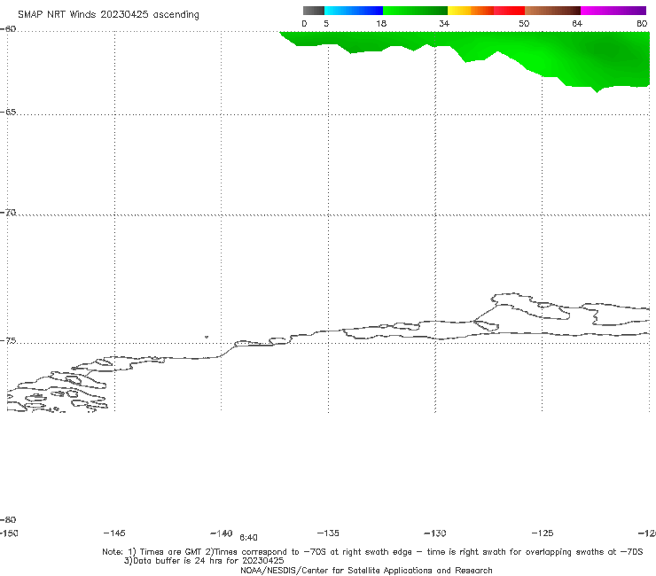Click the coastline peninsula outline near -127

pos(529,307)
